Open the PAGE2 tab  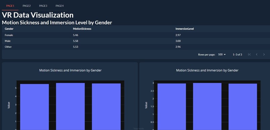click(26, 6)
